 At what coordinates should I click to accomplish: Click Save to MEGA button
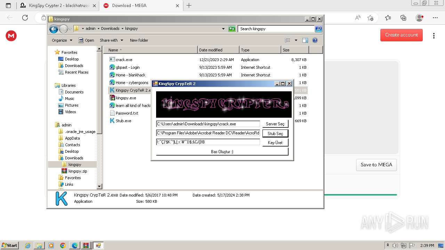(376, 165)
